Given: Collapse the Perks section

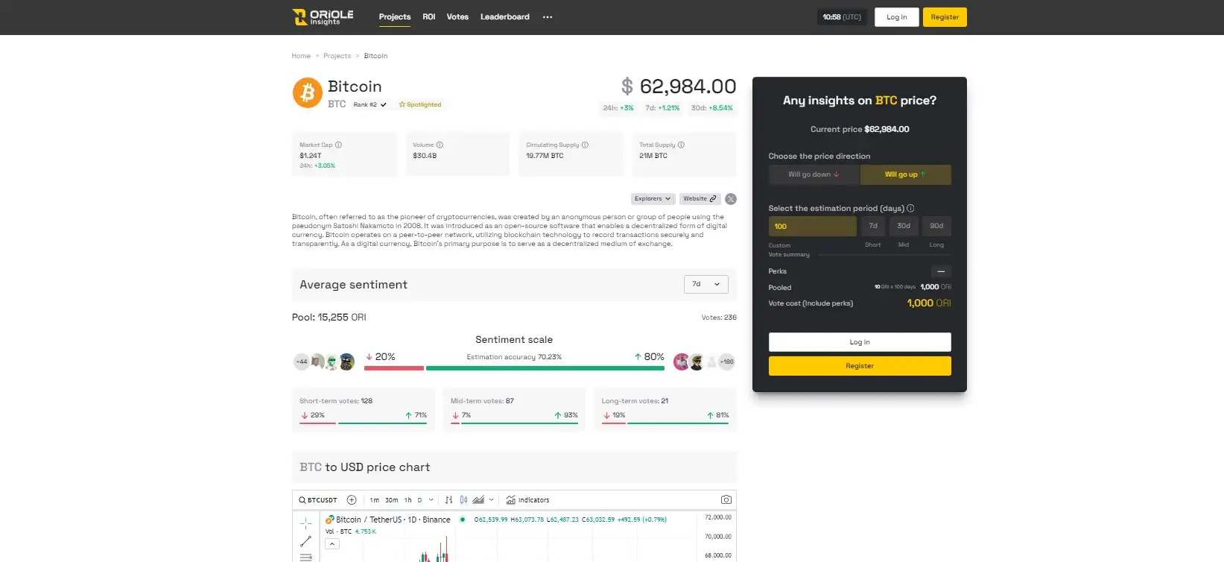Looking at the screenshot, I should 941,271.
